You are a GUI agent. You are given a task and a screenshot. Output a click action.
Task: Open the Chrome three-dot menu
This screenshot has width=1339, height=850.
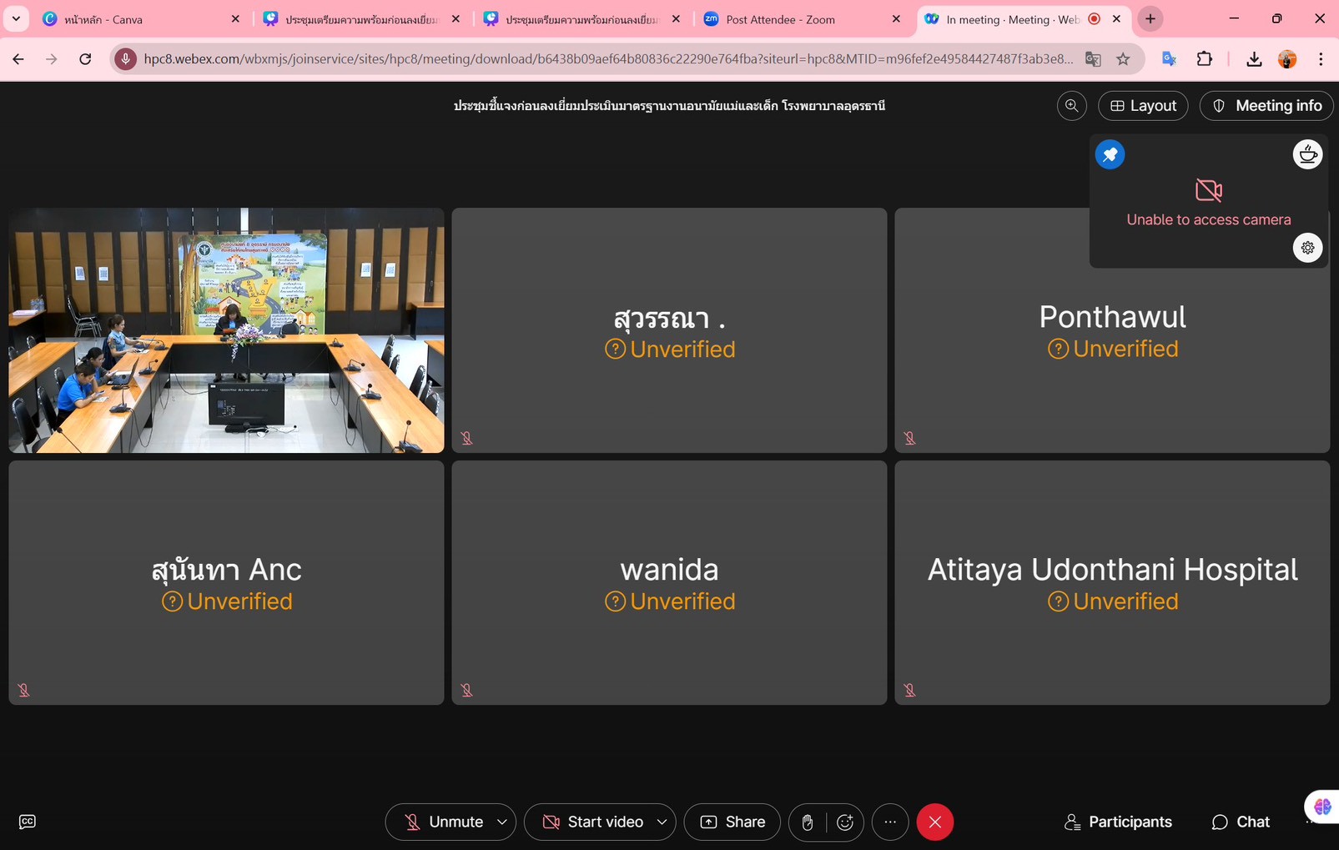coord(1321,58)
